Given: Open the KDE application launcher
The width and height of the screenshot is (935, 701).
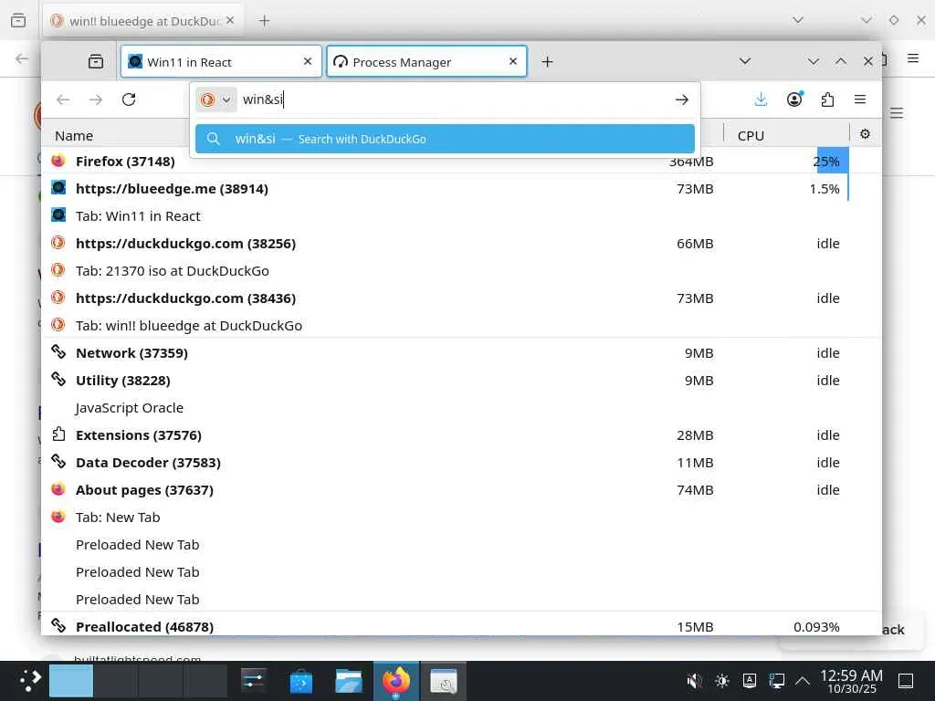Looking at the screenshot, I should 28,680.
